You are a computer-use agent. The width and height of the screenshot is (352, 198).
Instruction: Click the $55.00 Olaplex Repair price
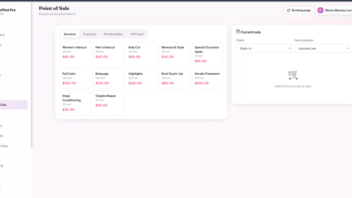[101, 105]
